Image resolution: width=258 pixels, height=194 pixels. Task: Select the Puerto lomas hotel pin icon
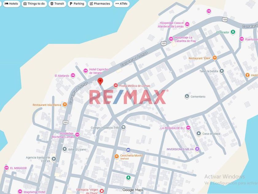click(241, 39)
